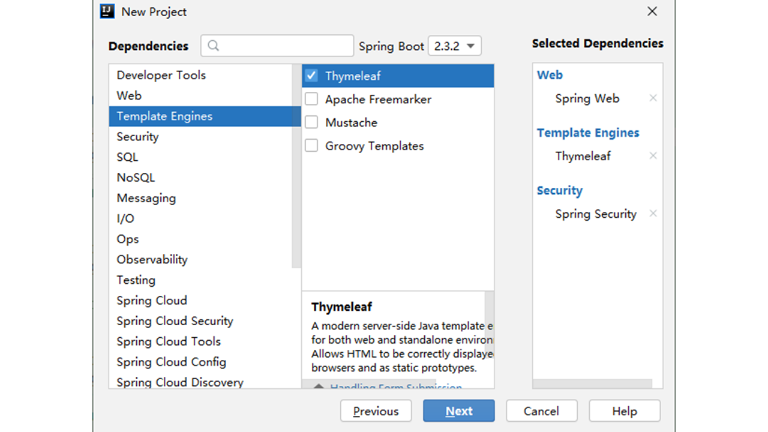This screenshot has width=768, height=432.
Task: Choose the I/O category
Action: pyautogui.click(x=200, y=218)
